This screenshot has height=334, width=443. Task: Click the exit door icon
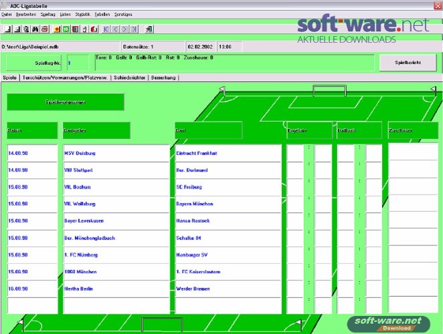149,29
